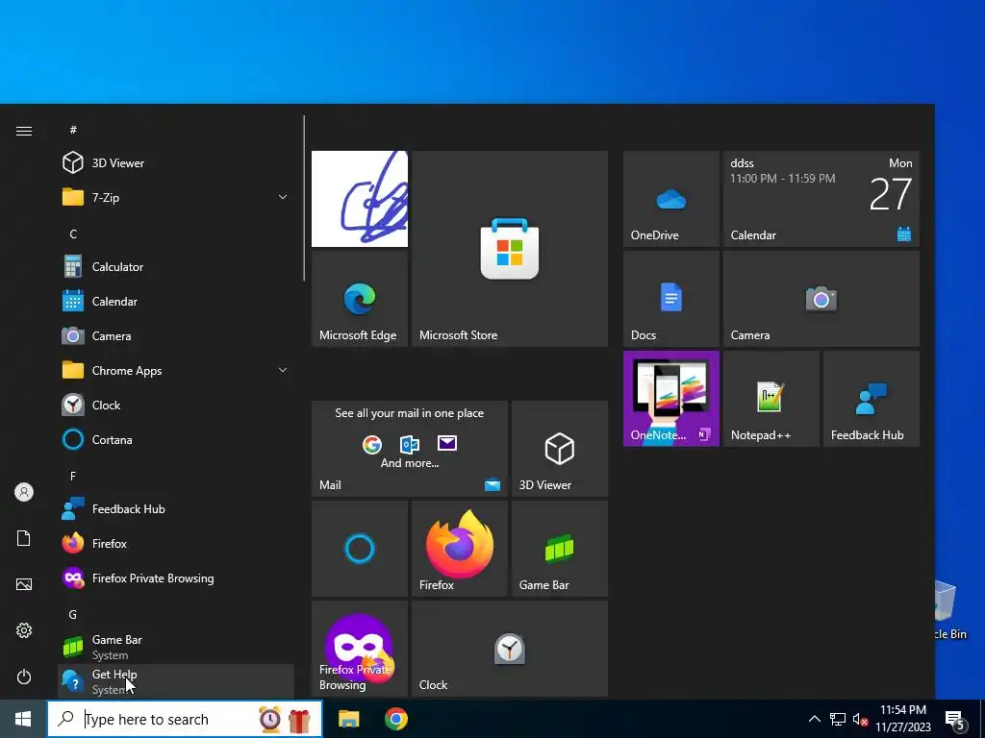Launch the Notepad++ tile
The height and width of the screenshot is (738, 985).
point(770,399)
